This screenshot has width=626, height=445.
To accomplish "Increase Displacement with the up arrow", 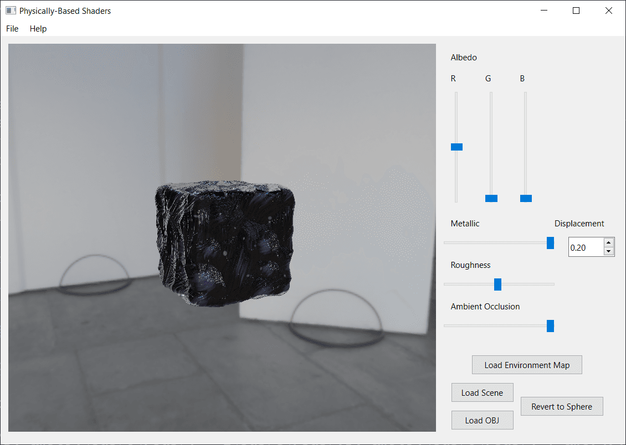I will pyautogui.click(x=608, y=242).
